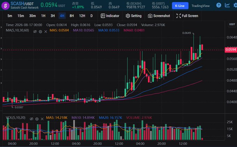The image size is (237, 147).
Task: Select the 30m timeframe
Action: [x=32, y=16]
